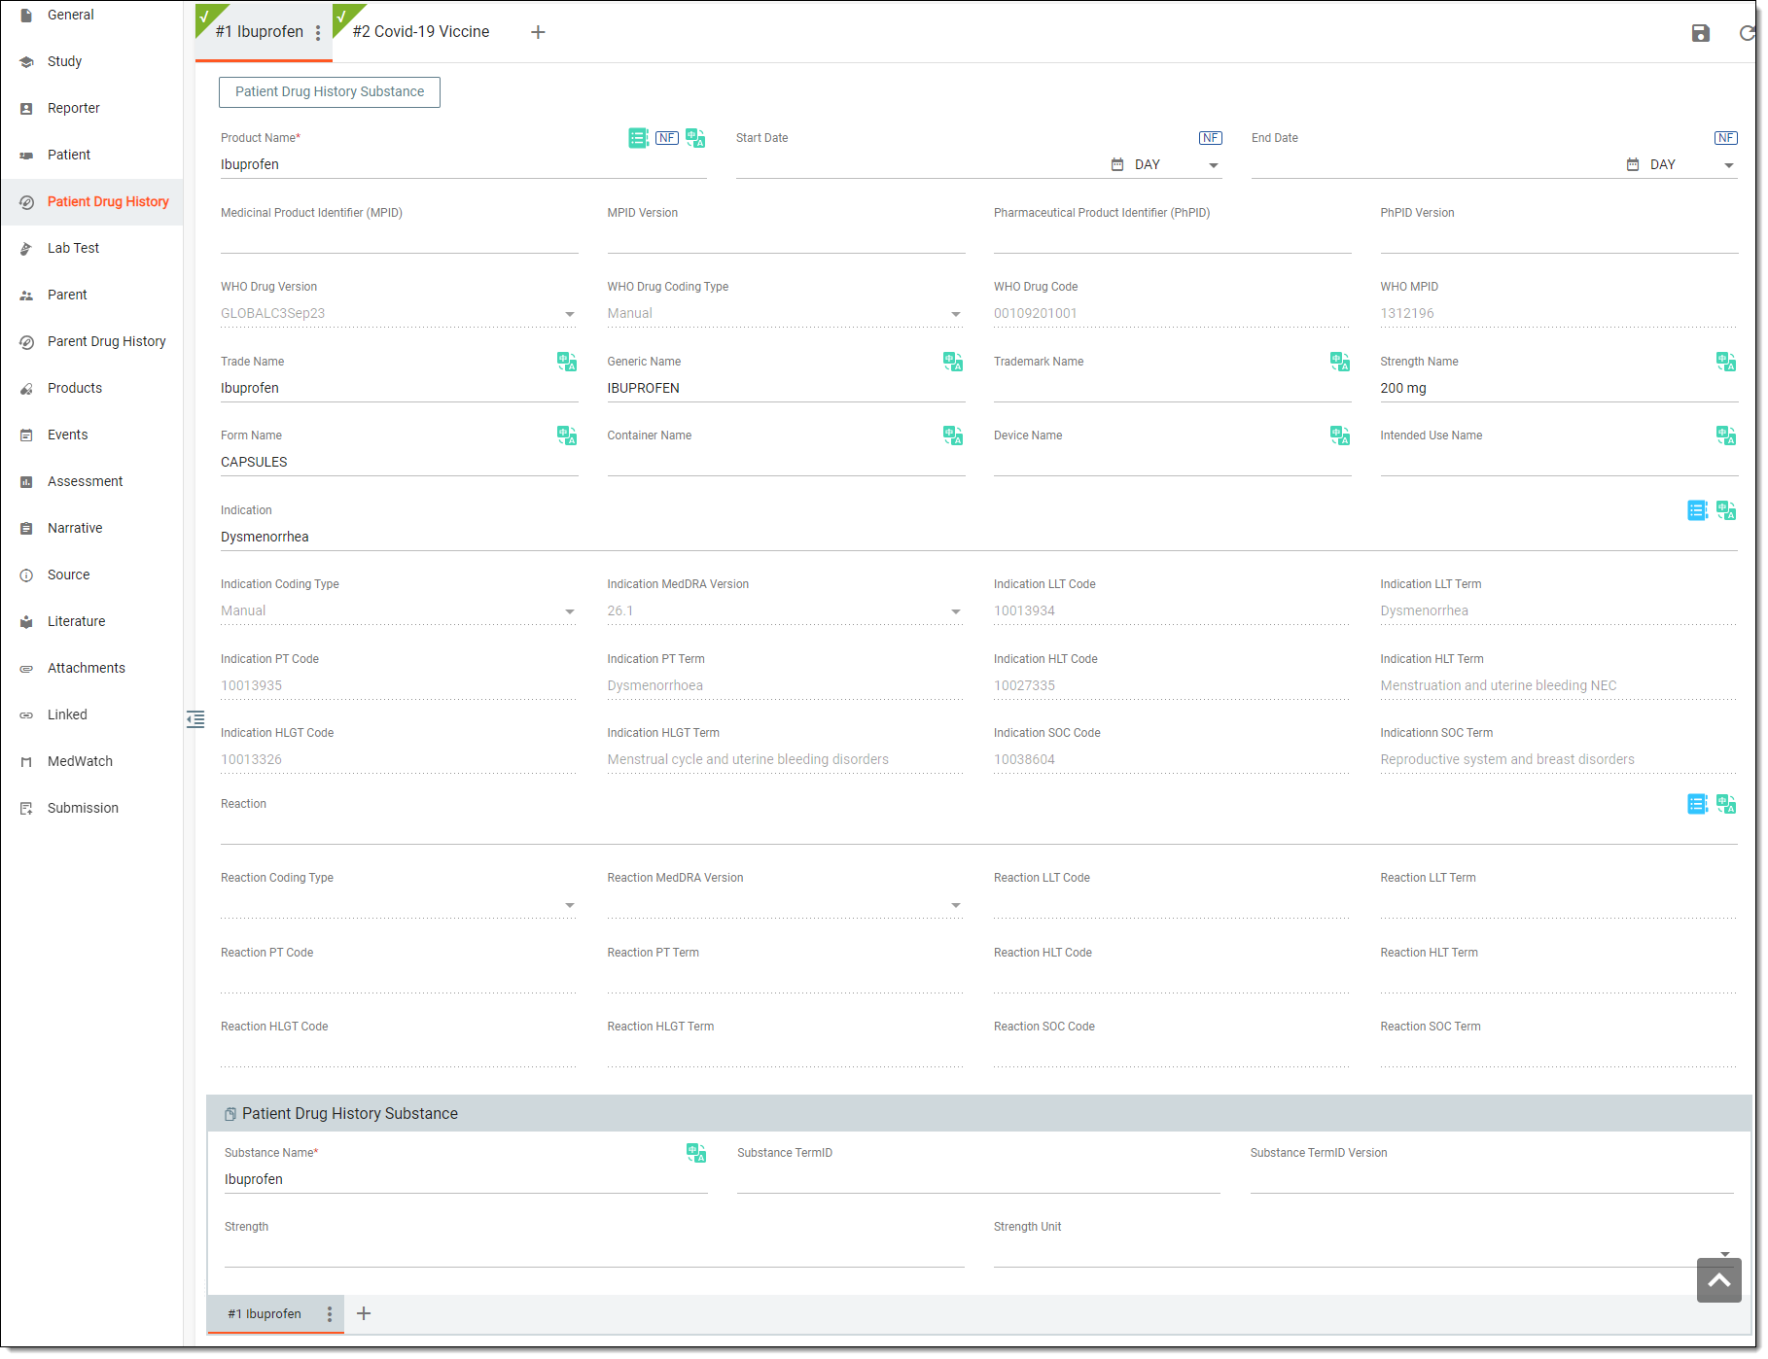Screen dimensions: 1768x1359
Task: Click scroll to top arrow button
Action: click(1718, 1280)
